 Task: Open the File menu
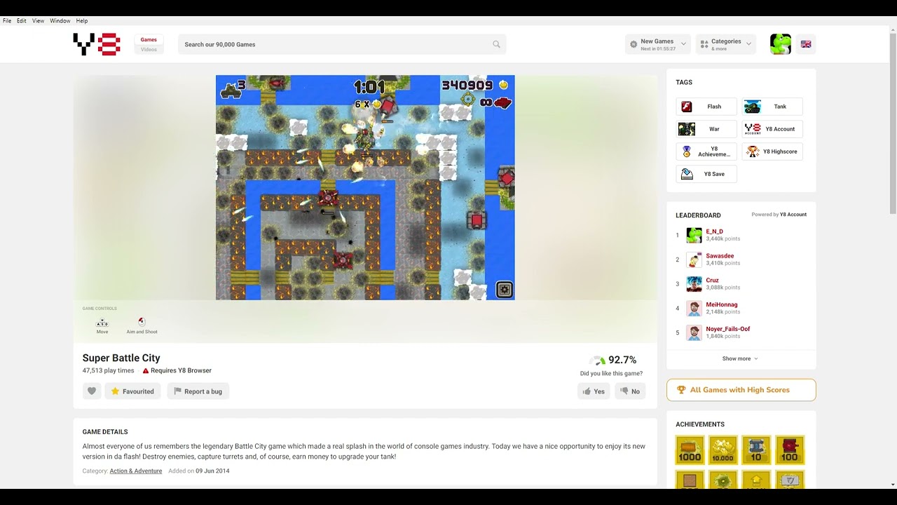[7, 21]
